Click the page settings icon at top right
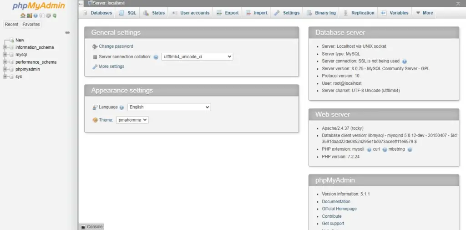This screenshot has width=466, height=230. [x=458, y=3]
